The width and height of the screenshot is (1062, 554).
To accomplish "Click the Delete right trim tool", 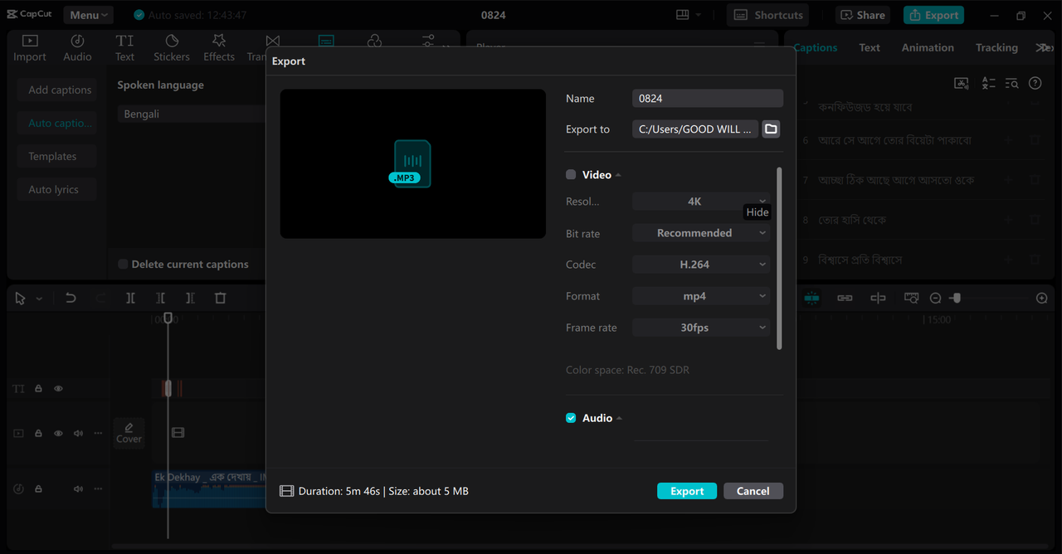I will click(190, 298).
